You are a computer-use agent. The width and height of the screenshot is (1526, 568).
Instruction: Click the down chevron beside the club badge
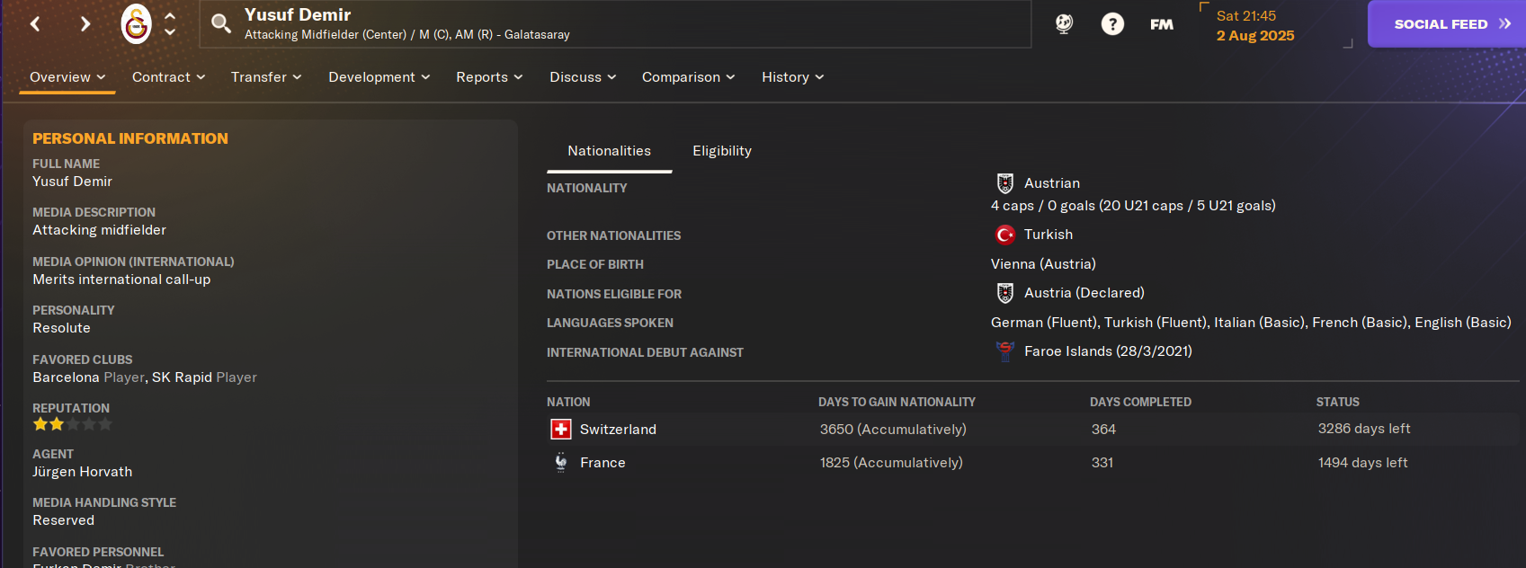[170, 32]
